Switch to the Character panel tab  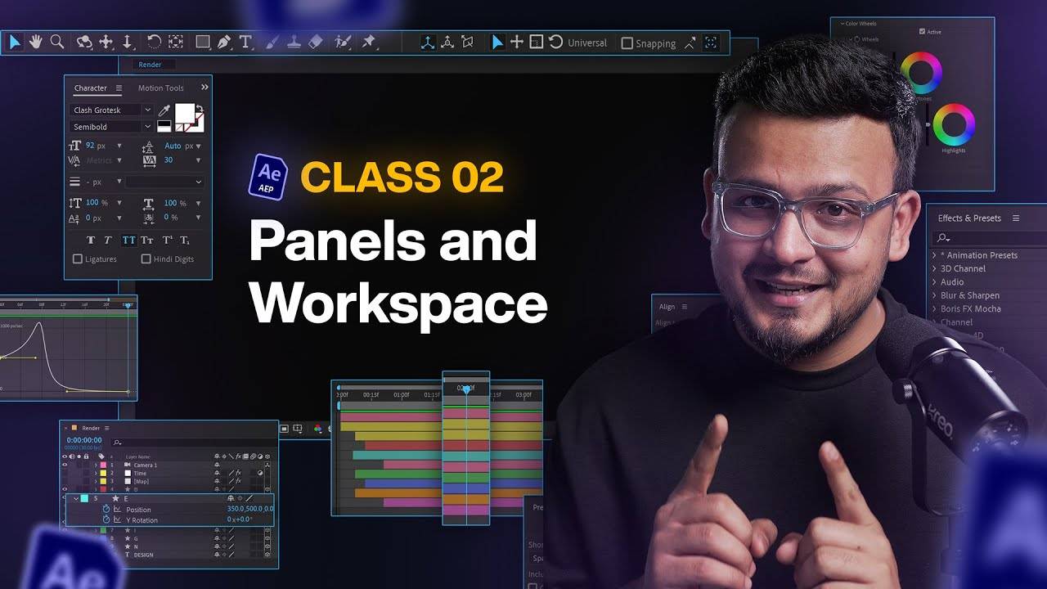click(x=90, y=88)
